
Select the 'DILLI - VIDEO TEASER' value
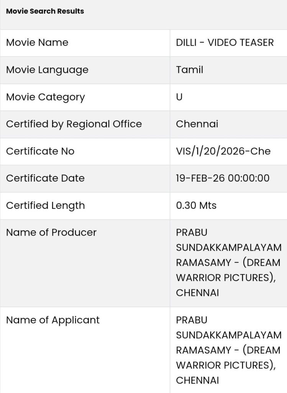225,43
